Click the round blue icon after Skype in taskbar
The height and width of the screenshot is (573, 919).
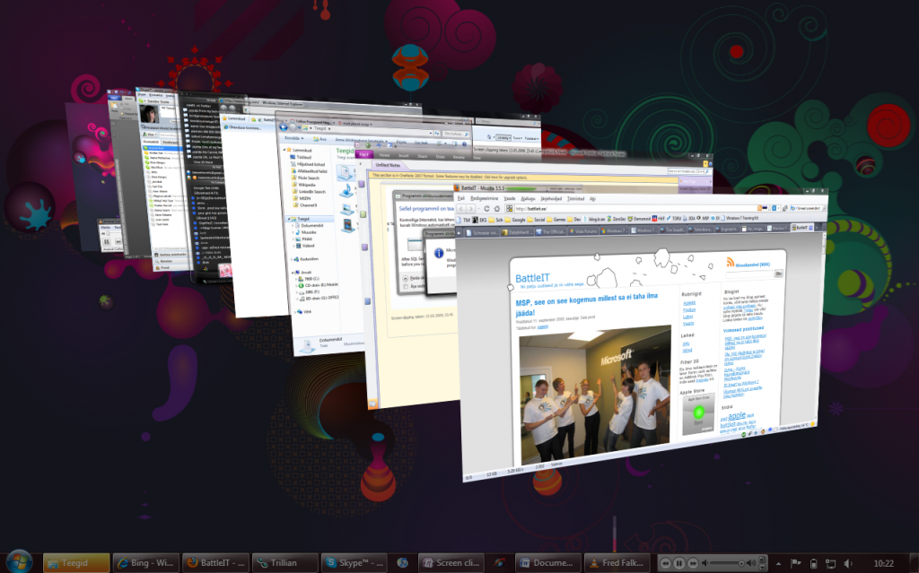click(x=402, y=563)
